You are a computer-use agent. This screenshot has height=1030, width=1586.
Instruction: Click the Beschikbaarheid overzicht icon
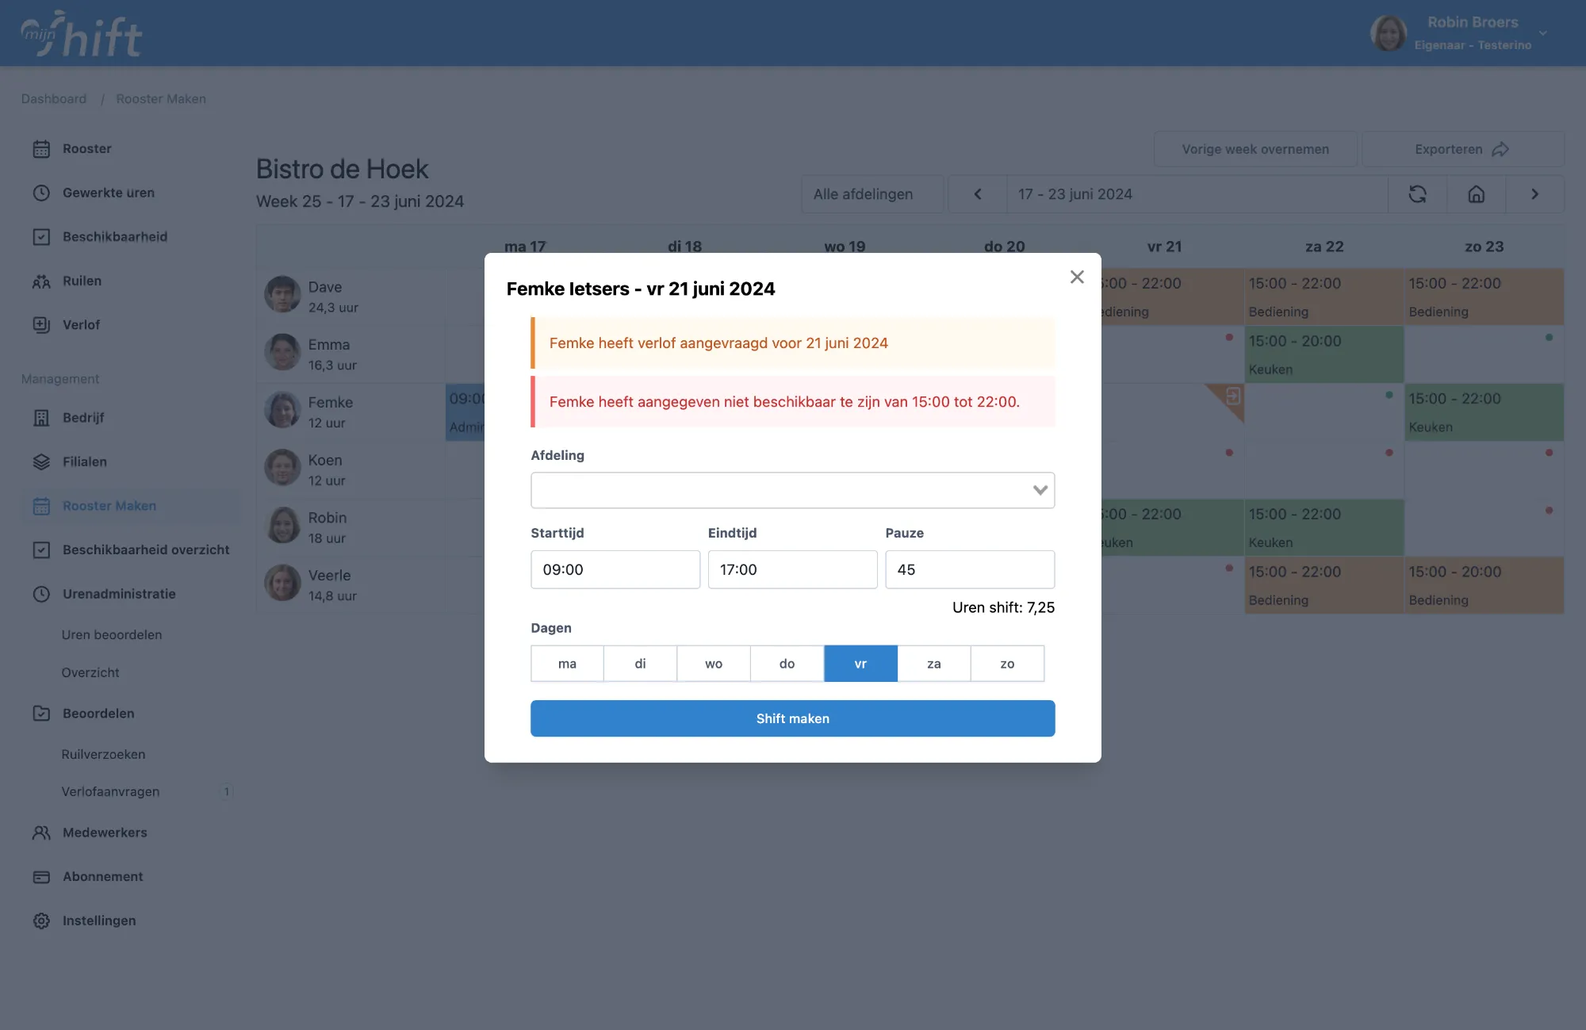pyautogui.click(x=41, y=549)
